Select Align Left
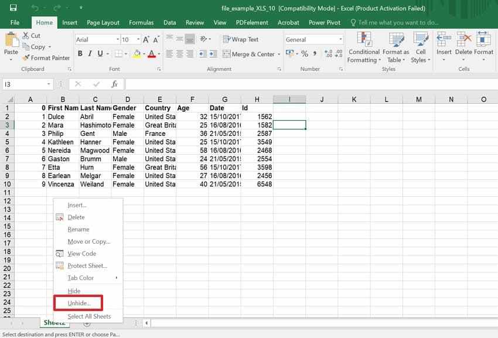498x338 pixels. click(169, 54)
